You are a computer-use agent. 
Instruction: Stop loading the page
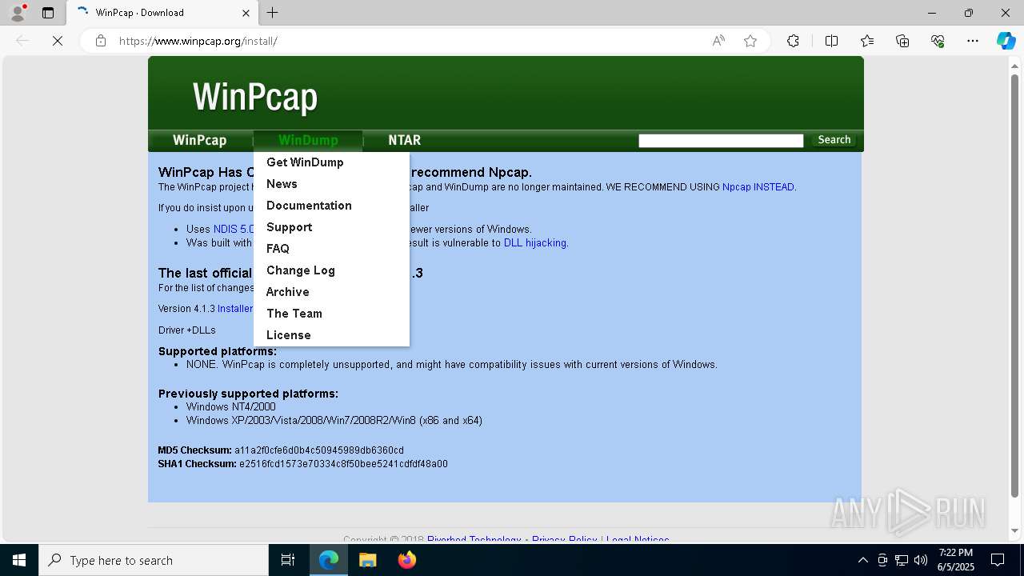[x=58, y=41]
